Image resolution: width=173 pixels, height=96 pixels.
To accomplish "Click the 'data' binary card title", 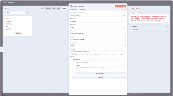I will (7, 18).
